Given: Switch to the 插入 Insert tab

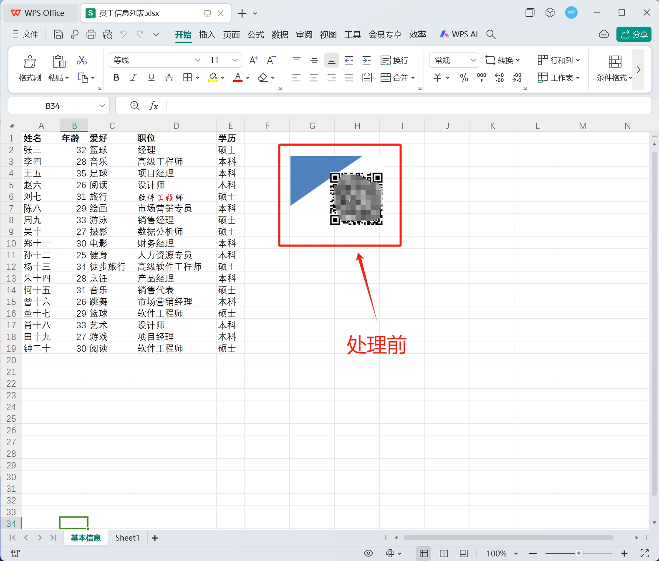Looking at the screenshot, I should click(x=207, y=35).
